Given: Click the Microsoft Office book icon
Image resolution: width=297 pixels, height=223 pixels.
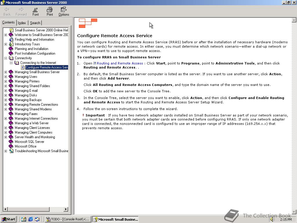Looking at the screenshot, I should (11, 146).
